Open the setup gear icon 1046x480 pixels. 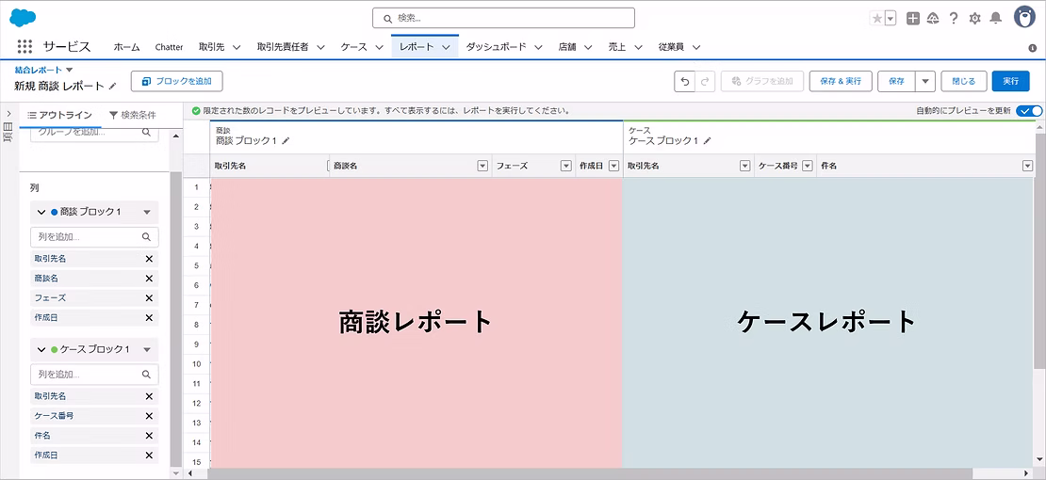[x=974, y=19]
